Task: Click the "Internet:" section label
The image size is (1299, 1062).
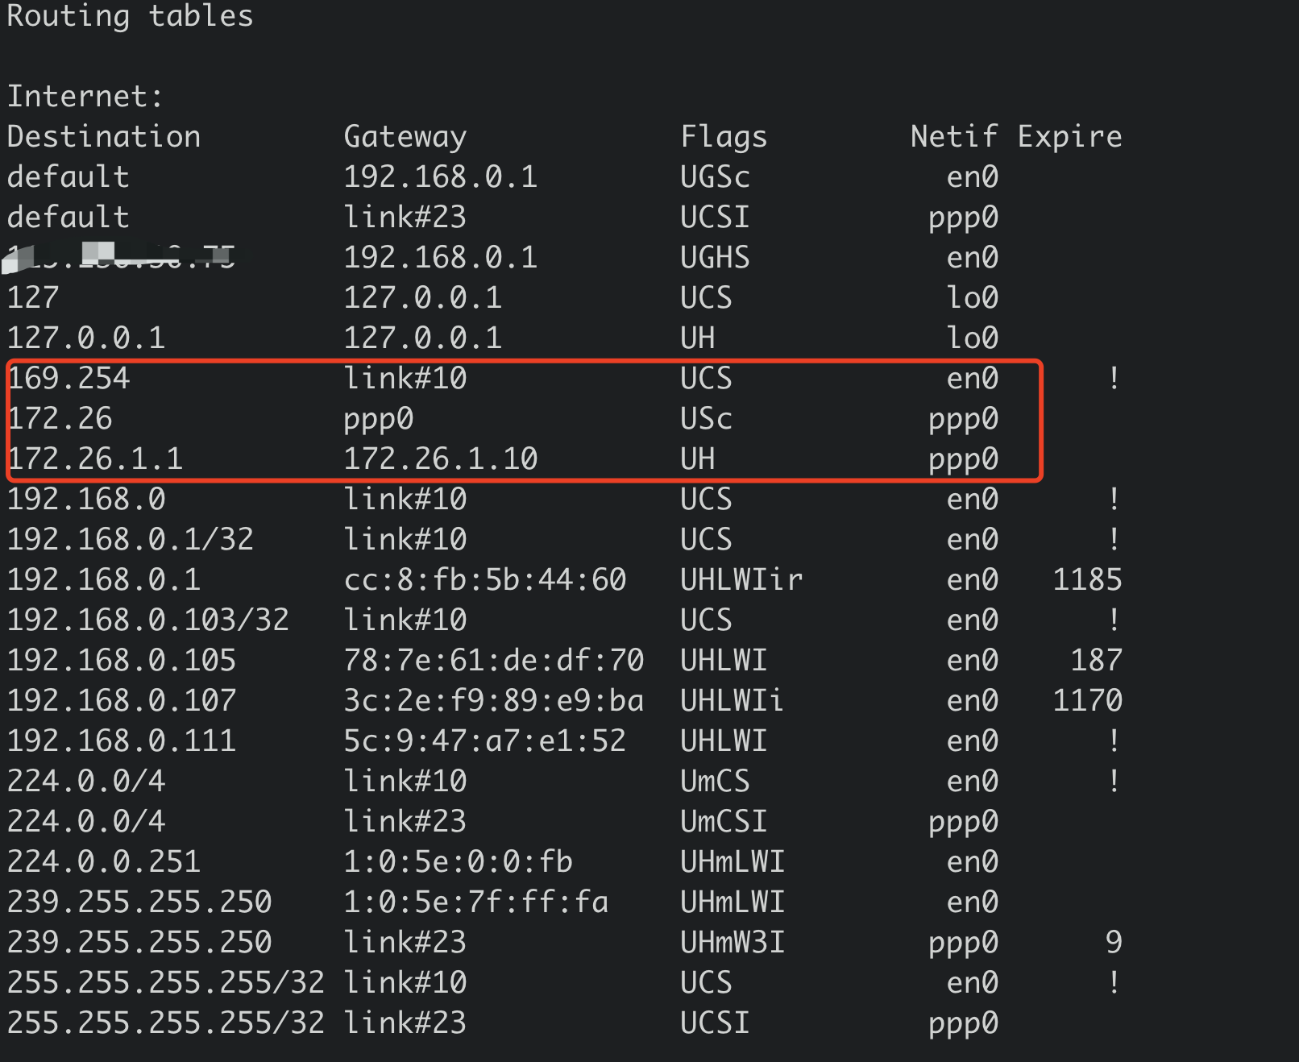Action: click(85, 97)
